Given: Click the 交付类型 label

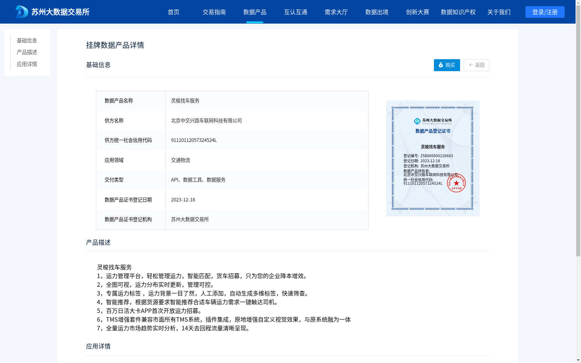Looking at the screenshot, I should (x=114, y=180).
